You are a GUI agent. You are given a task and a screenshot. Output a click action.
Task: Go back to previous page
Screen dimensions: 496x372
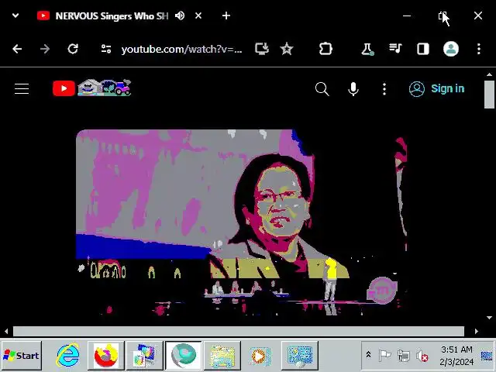click(17, 49)
